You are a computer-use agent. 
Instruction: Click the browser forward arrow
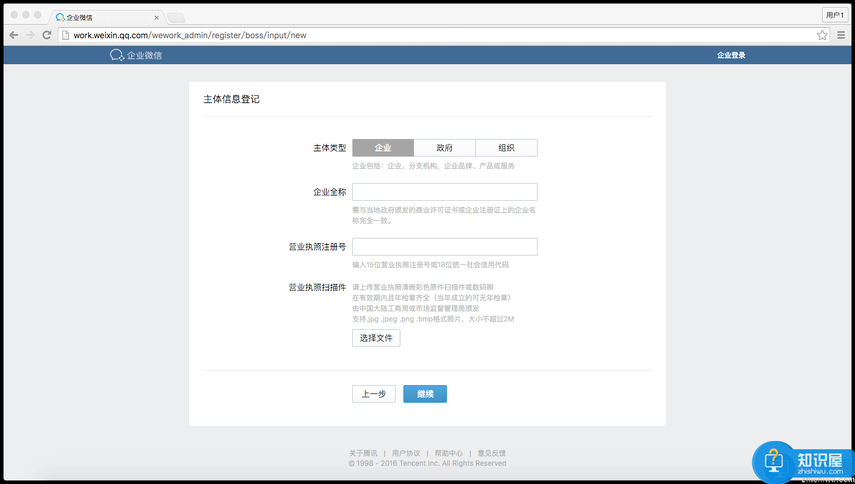30,35
